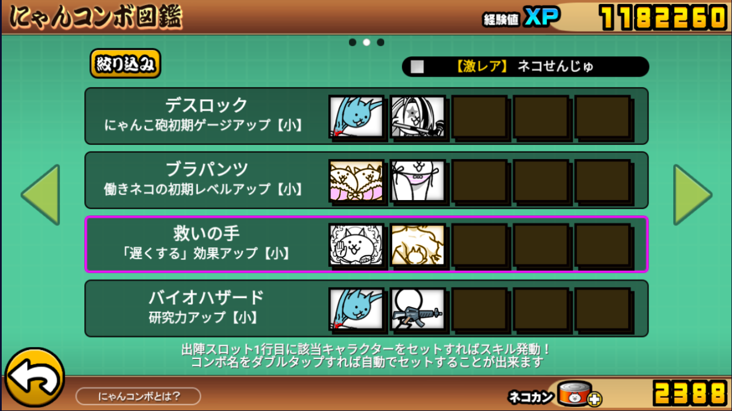The width and height of the screenshot is (732, 411).
Task: Click the ブラパンツ combo name
Action: (207, 169)
